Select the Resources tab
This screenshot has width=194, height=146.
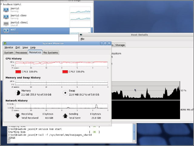click(x=35, y=52)
